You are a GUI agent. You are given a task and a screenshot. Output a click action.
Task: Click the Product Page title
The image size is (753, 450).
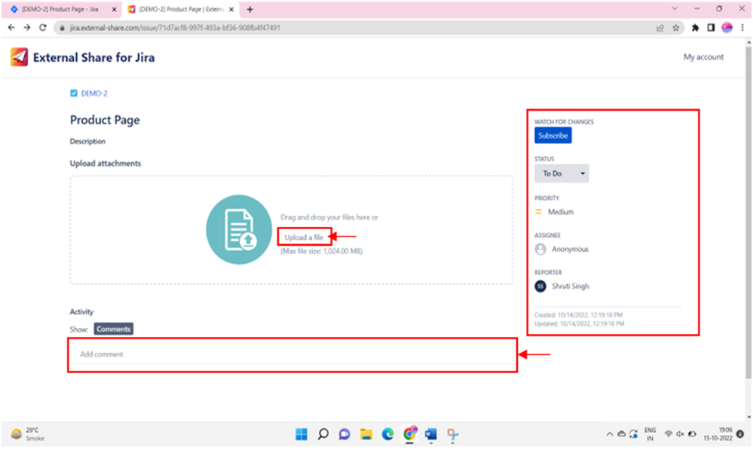[105, 120]
